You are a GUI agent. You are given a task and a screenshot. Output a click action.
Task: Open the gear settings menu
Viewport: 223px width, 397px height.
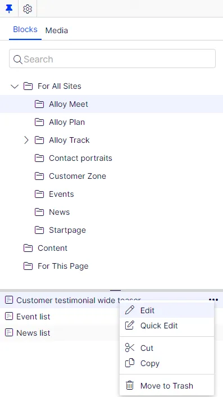click(28, 9)
